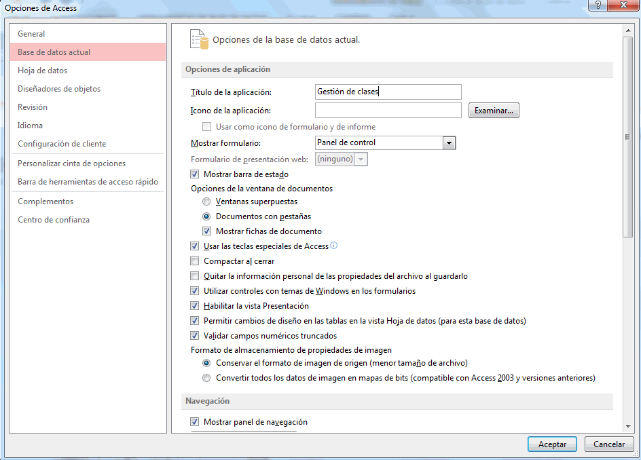Select 'Base de datos actual' category
The image size is (641, 460).
point(88,52)
